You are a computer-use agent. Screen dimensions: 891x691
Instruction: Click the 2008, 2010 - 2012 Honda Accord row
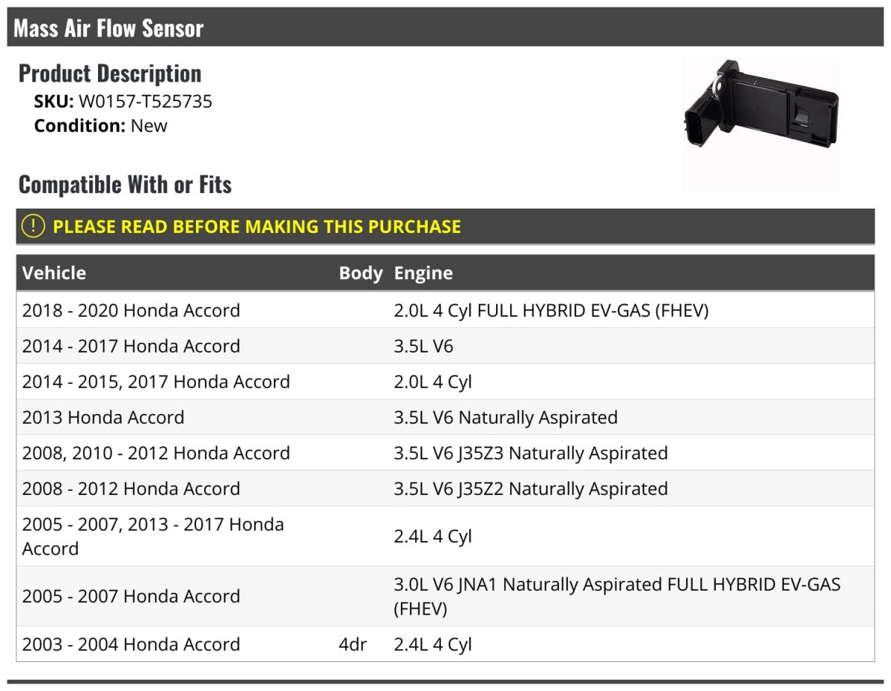[x=446, y=453]
